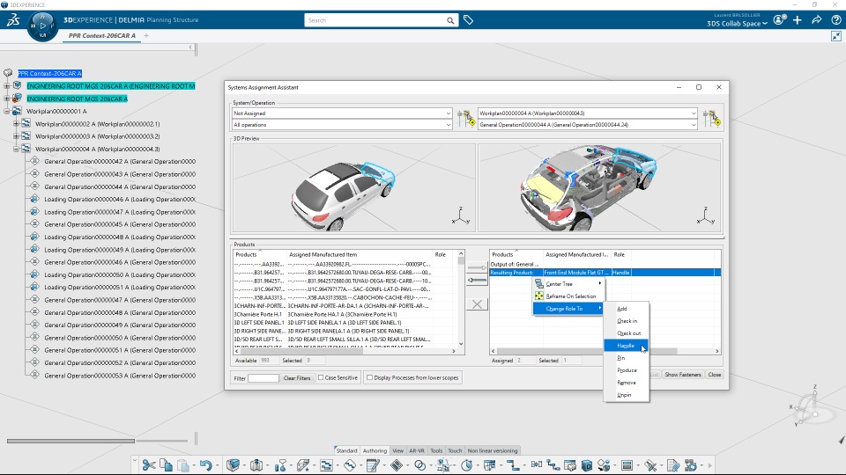Check Display Processes from lower scopes
Screen dimensions: 846x475
[x=369, y=378]
